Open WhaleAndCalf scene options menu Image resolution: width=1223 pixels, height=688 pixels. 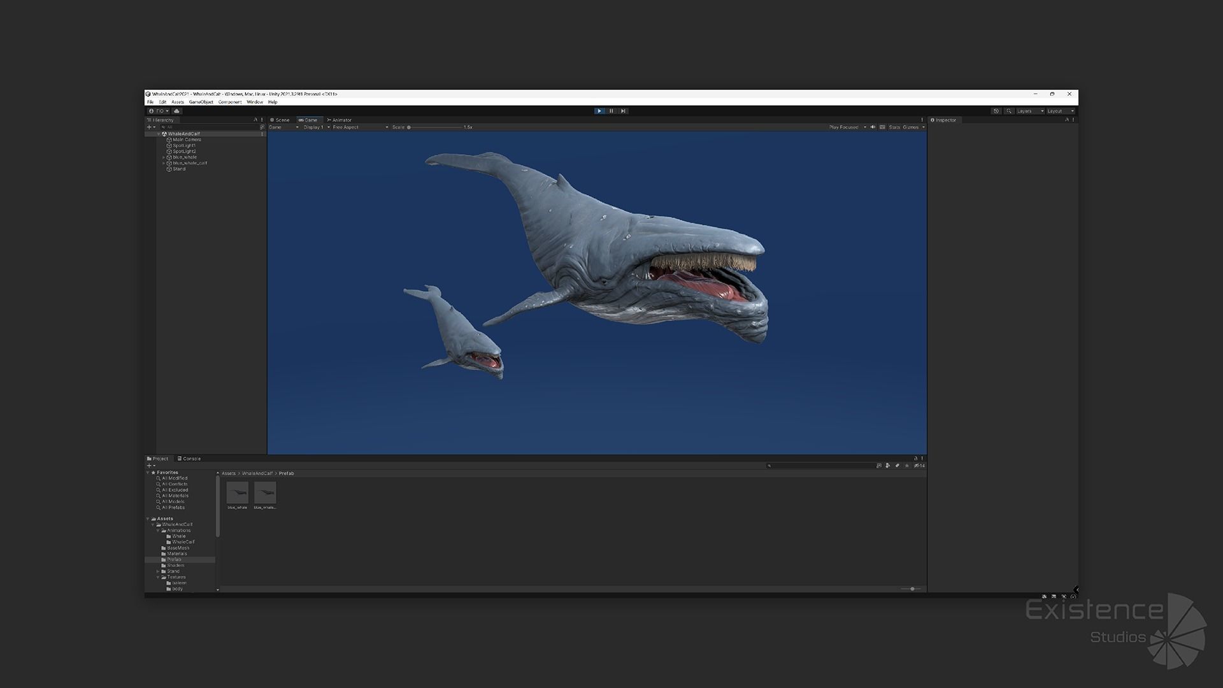tap(262, 134)
